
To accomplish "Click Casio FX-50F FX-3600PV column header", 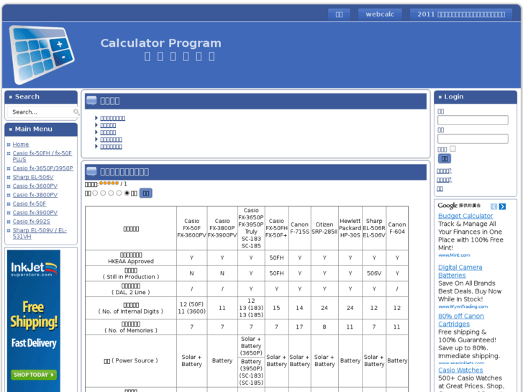I will [x=191, y=228].
